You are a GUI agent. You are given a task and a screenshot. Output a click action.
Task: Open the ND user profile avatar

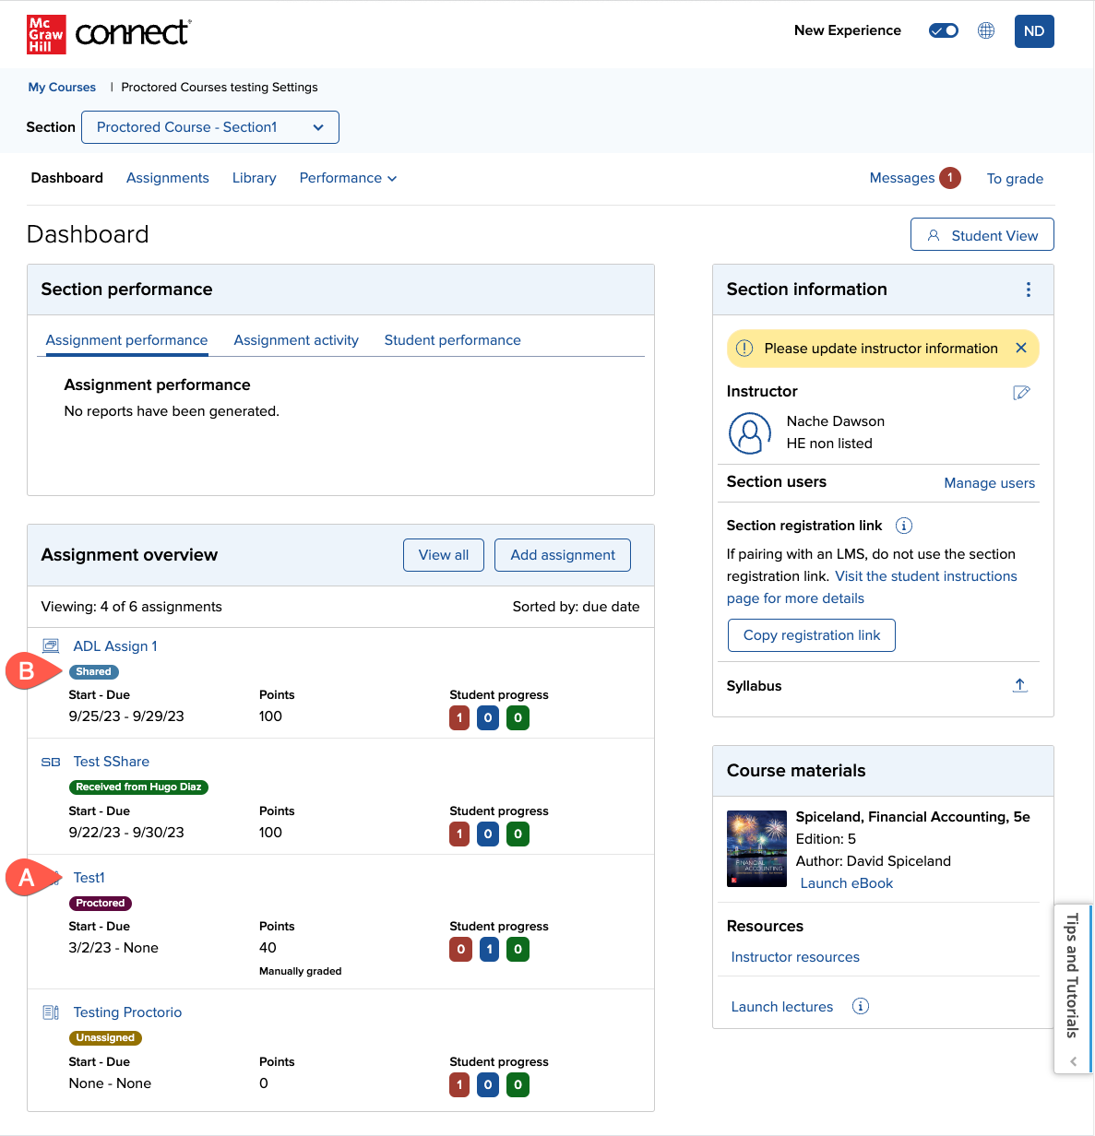[x=1033, y=31]
